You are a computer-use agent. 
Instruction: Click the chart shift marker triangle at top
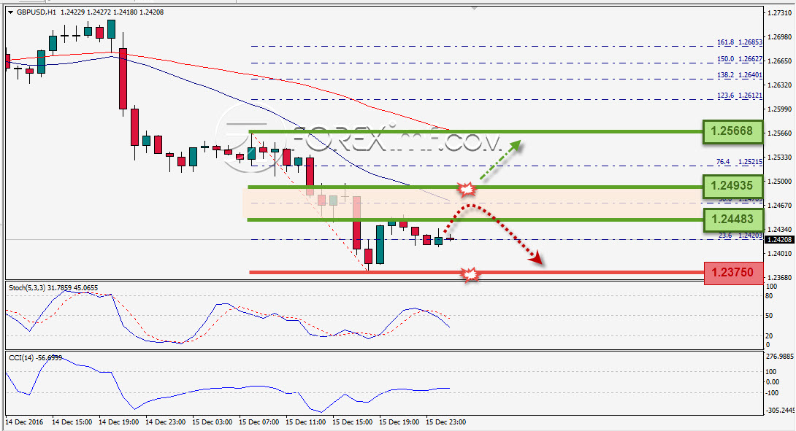coord(474,8)
